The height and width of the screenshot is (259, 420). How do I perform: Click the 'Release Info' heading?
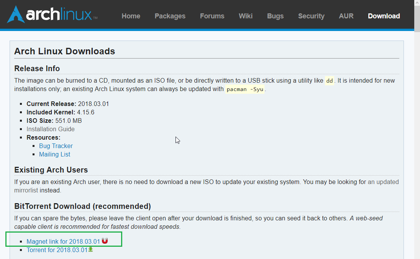point(37,68)
